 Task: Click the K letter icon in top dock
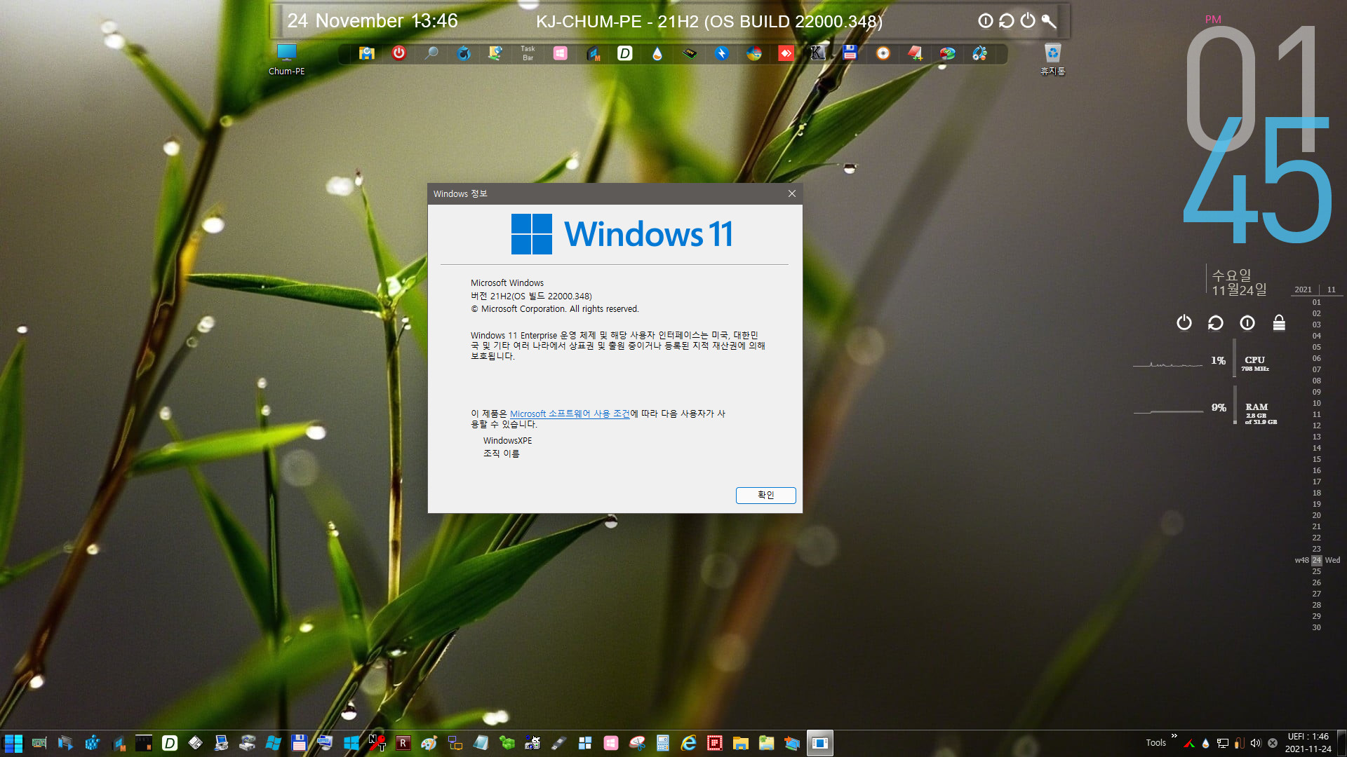[817, 53]
